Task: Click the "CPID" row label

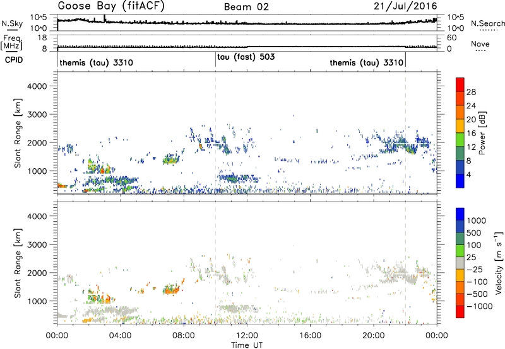Action: point(14,60)
